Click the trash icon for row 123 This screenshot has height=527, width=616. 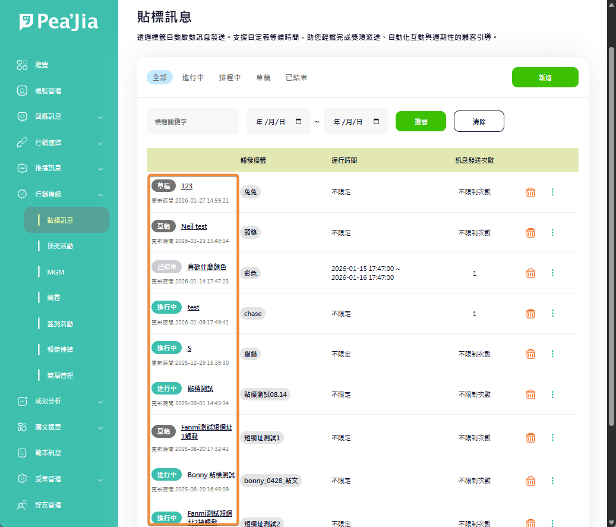(x=530, y=192)
